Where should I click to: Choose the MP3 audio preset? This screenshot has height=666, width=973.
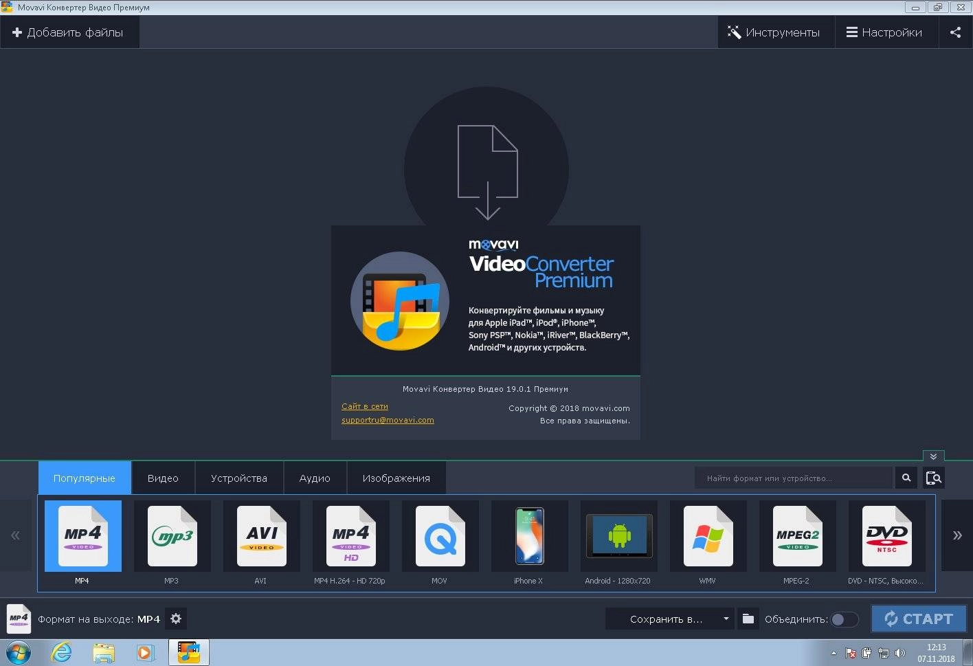172,536
